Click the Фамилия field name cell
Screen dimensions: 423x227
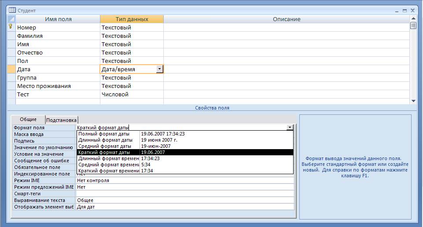[x=58, y=36]
